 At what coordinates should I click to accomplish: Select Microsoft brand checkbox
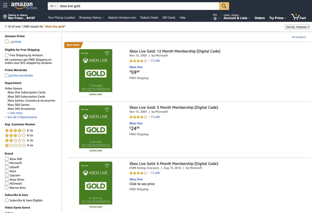click(x=7, y=163)
